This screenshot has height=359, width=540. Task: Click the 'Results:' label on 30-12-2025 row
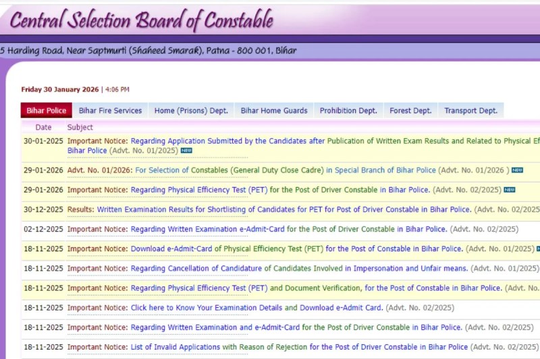pyautogui.click(x=80, y=209)
